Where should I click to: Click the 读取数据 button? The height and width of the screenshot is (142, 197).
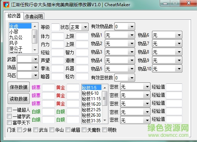click(19, 99)
